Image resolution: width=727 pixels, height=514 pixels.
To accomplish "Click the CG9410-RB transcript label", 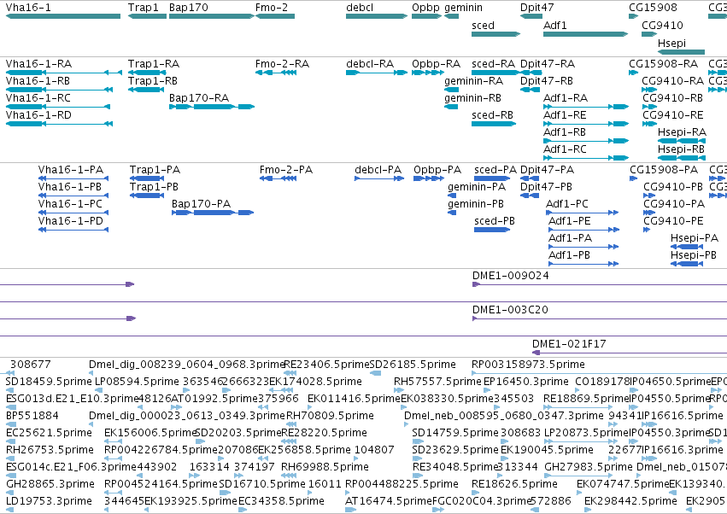I will (672, 98).
